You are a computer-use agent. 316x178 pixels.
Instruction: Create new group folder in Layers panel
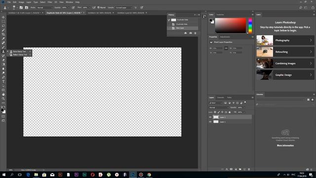point(240,169)
